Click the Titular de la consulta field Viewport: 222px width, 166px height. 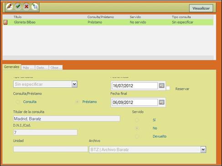tap(67, 118)
